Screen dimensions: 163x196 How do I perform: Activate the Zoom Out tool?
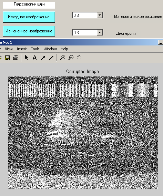(x=71, y=58)
